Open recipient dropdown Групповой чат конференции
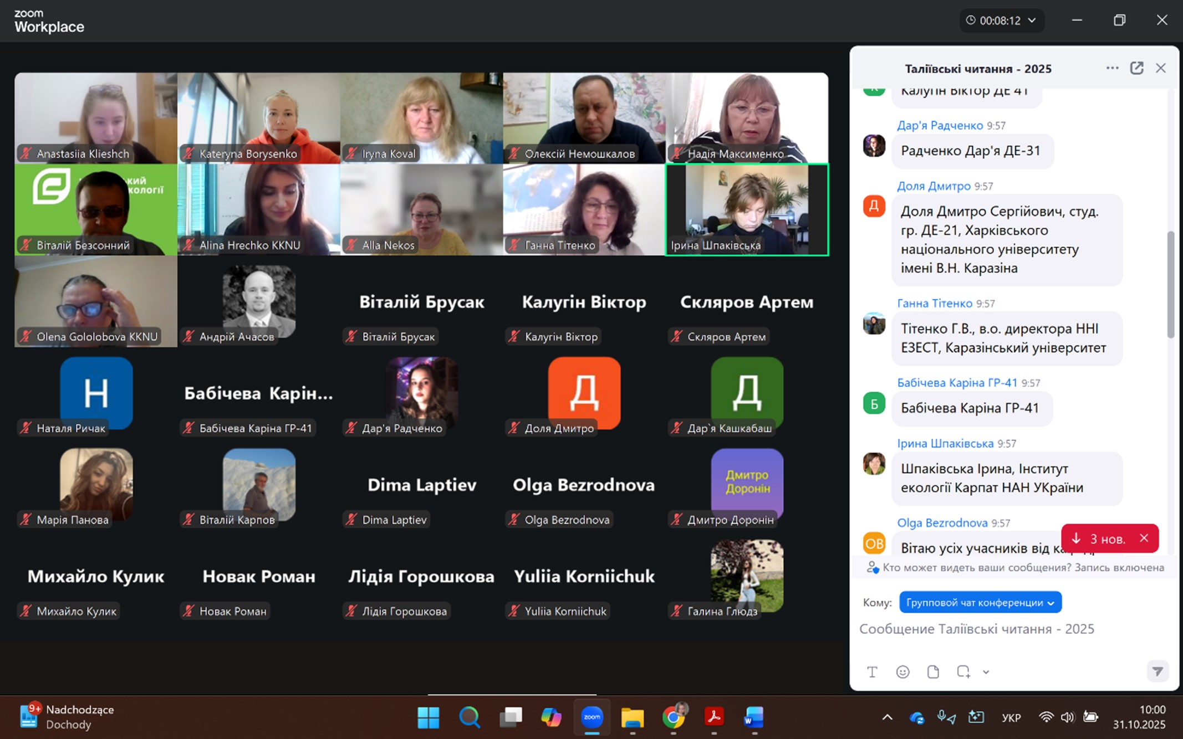The image size is (1183, 739). coord(980,602)
